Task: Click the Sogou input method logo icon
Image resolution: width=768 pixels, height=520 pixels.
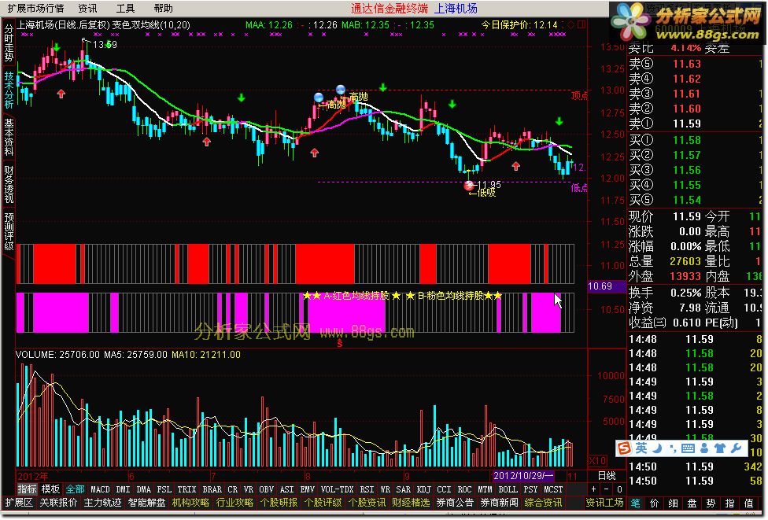Action: point(625,448)
